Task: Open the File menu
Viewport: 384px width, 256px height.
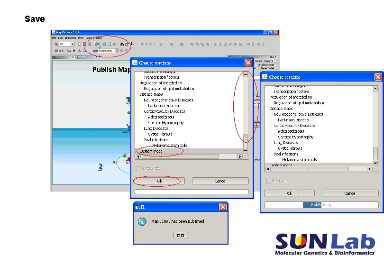Action: click(x=54, y=38)
